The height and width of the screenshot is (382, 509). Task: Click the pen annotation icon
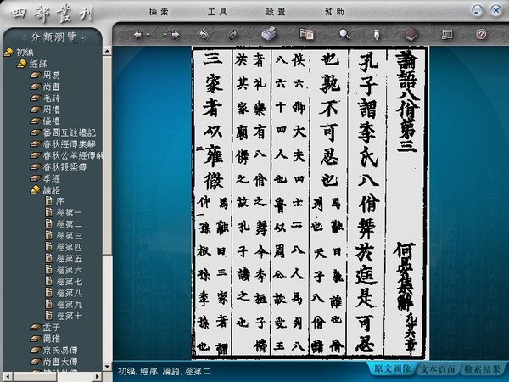(x=377, y=35)
